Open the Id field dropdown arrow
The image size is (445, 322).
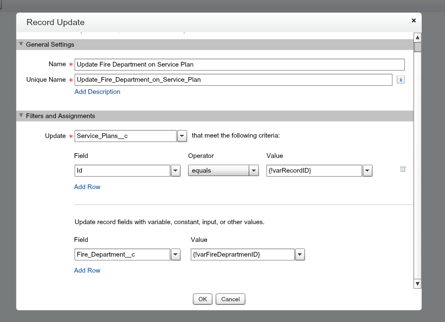click(x=176, y=171)
